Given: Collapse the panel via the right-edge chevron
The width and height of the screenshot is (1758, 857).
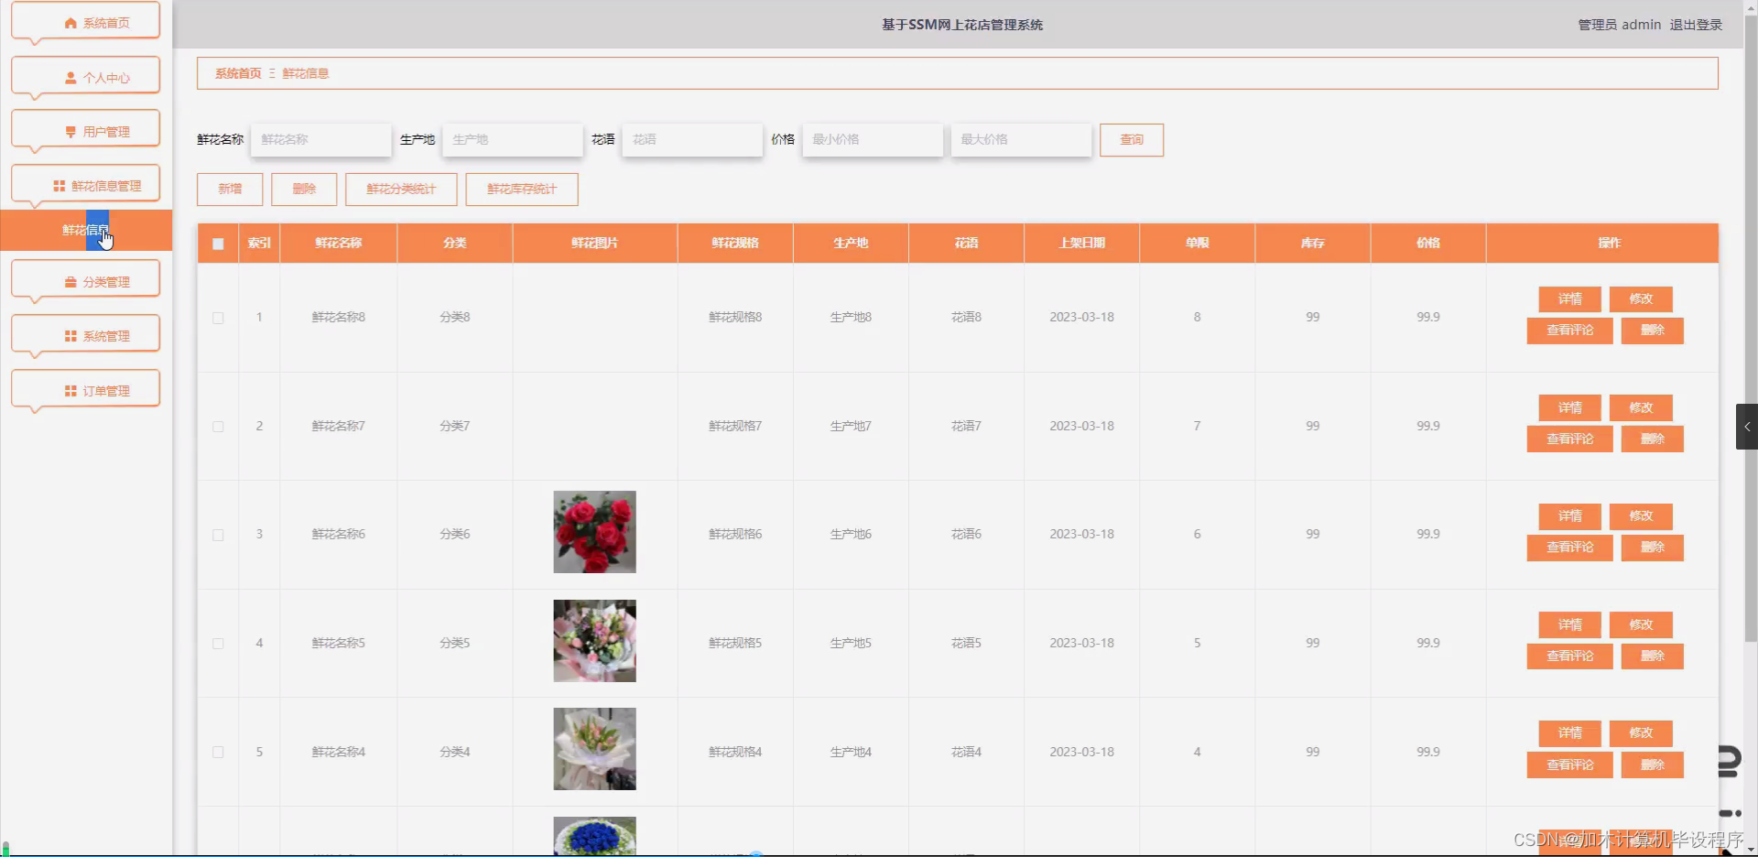Looking at the screenshot, I should click(1747, 426).
